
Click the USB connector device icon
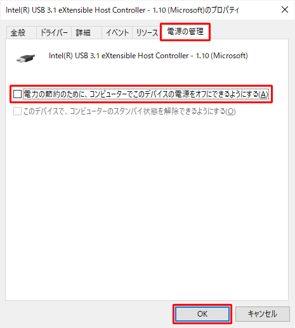pos(25,58)
